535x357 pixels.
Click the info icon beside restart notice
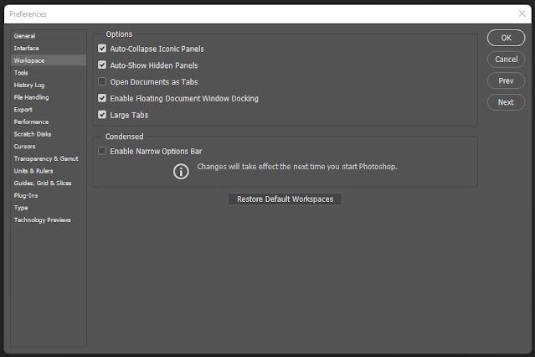click(x=181, y=171)
